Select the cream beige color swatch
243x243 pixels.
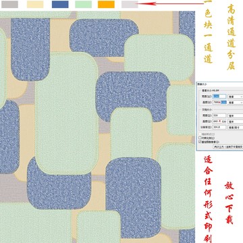(x=35, y=4)
